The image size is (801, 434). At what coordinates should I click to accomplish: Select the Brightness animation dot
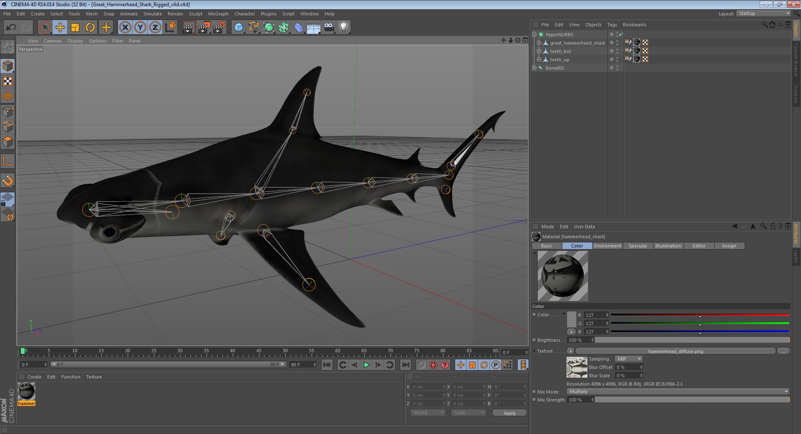coord(534,340)
